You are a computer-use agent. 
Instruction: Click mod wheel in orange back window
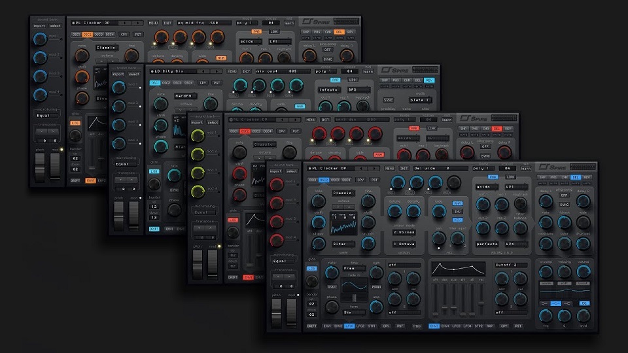pos(55,167)
